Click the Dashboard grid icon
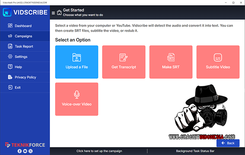 (10, 26)
